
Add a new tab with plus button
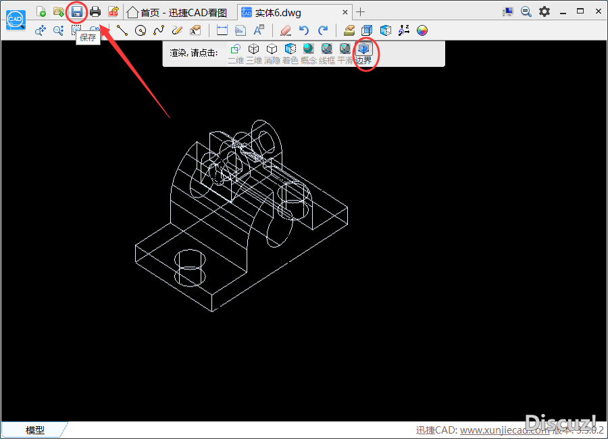click(361, 11)
